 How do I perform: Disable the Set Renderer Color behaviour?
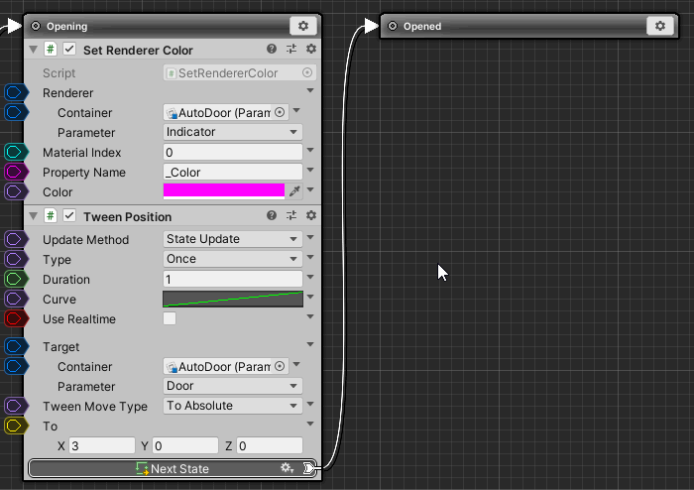click(x=69, y=49)
